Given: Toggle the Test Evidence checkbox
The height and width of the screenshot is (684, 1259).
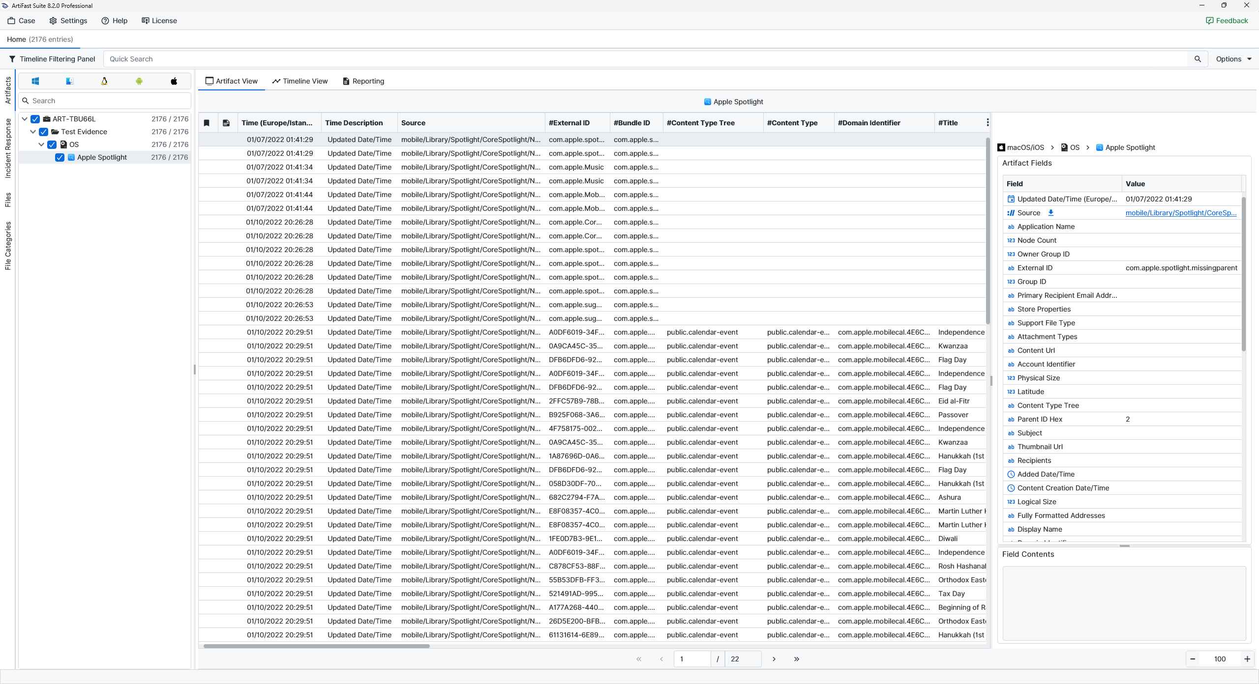Looking at the screenshot, I should (43, 132).
